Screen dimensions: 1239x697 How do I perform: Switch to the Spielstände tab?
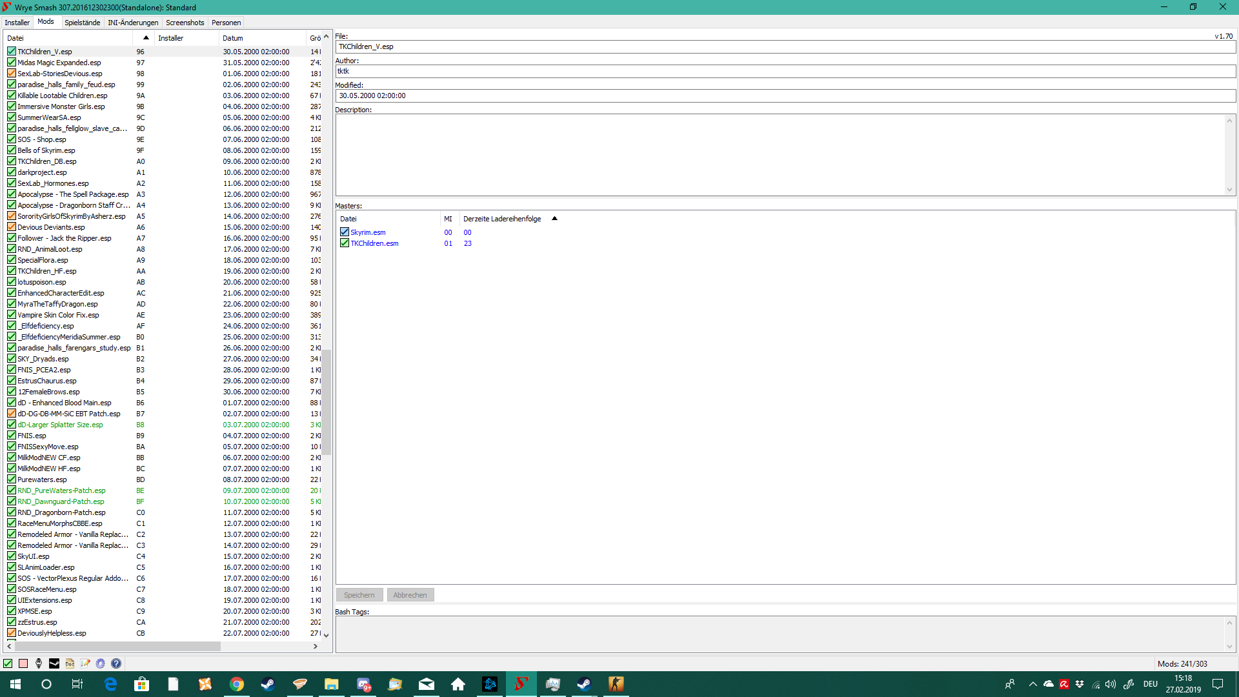click(x=82, y=23)
